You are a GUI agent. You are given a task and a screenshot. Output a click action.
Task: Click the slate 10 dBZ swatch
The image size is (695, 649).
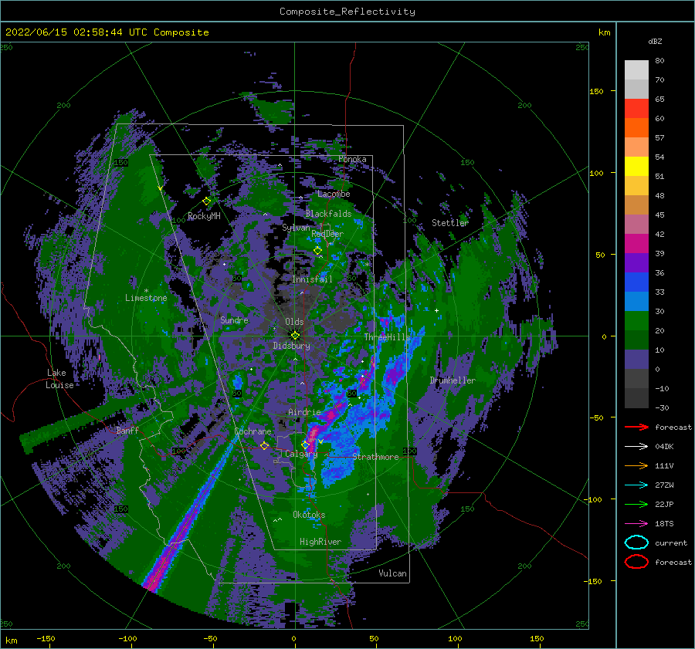point(636,360)
